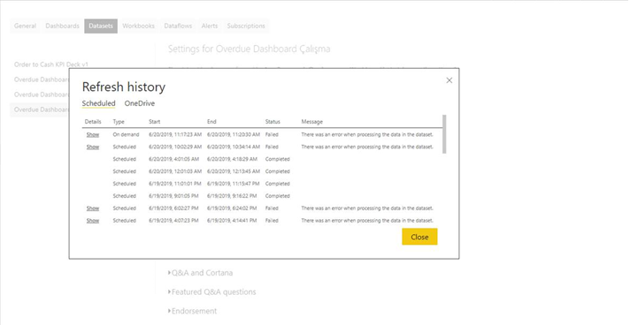Open the Dashboards settings tab
The height and width of the screenshot is (325, 630).
(62, 26)
